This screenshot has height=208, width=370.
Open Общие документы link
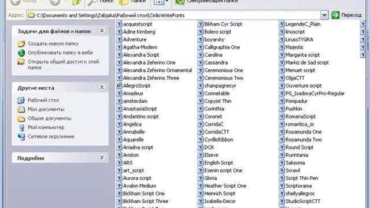tap(49, 118)
